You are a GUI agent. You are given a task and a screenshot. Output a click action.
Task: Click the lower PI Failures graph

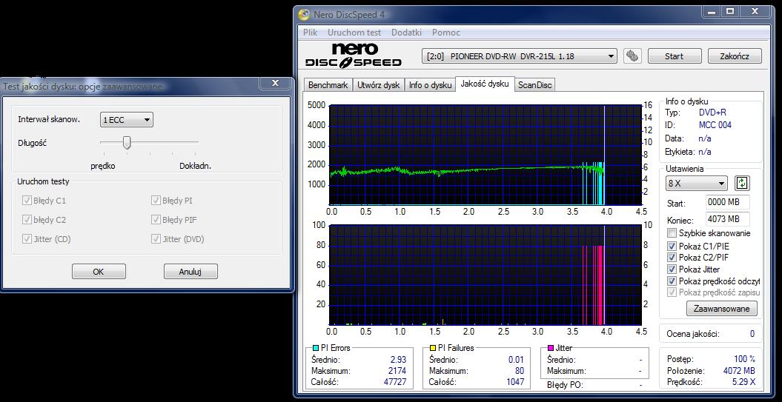(x=486, y=275)
